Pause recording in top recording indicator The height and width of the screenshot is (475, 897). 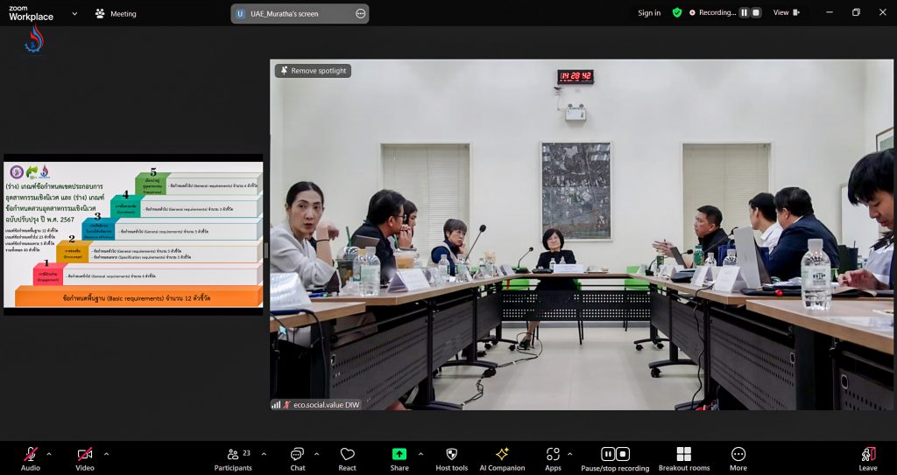[745, 13]
